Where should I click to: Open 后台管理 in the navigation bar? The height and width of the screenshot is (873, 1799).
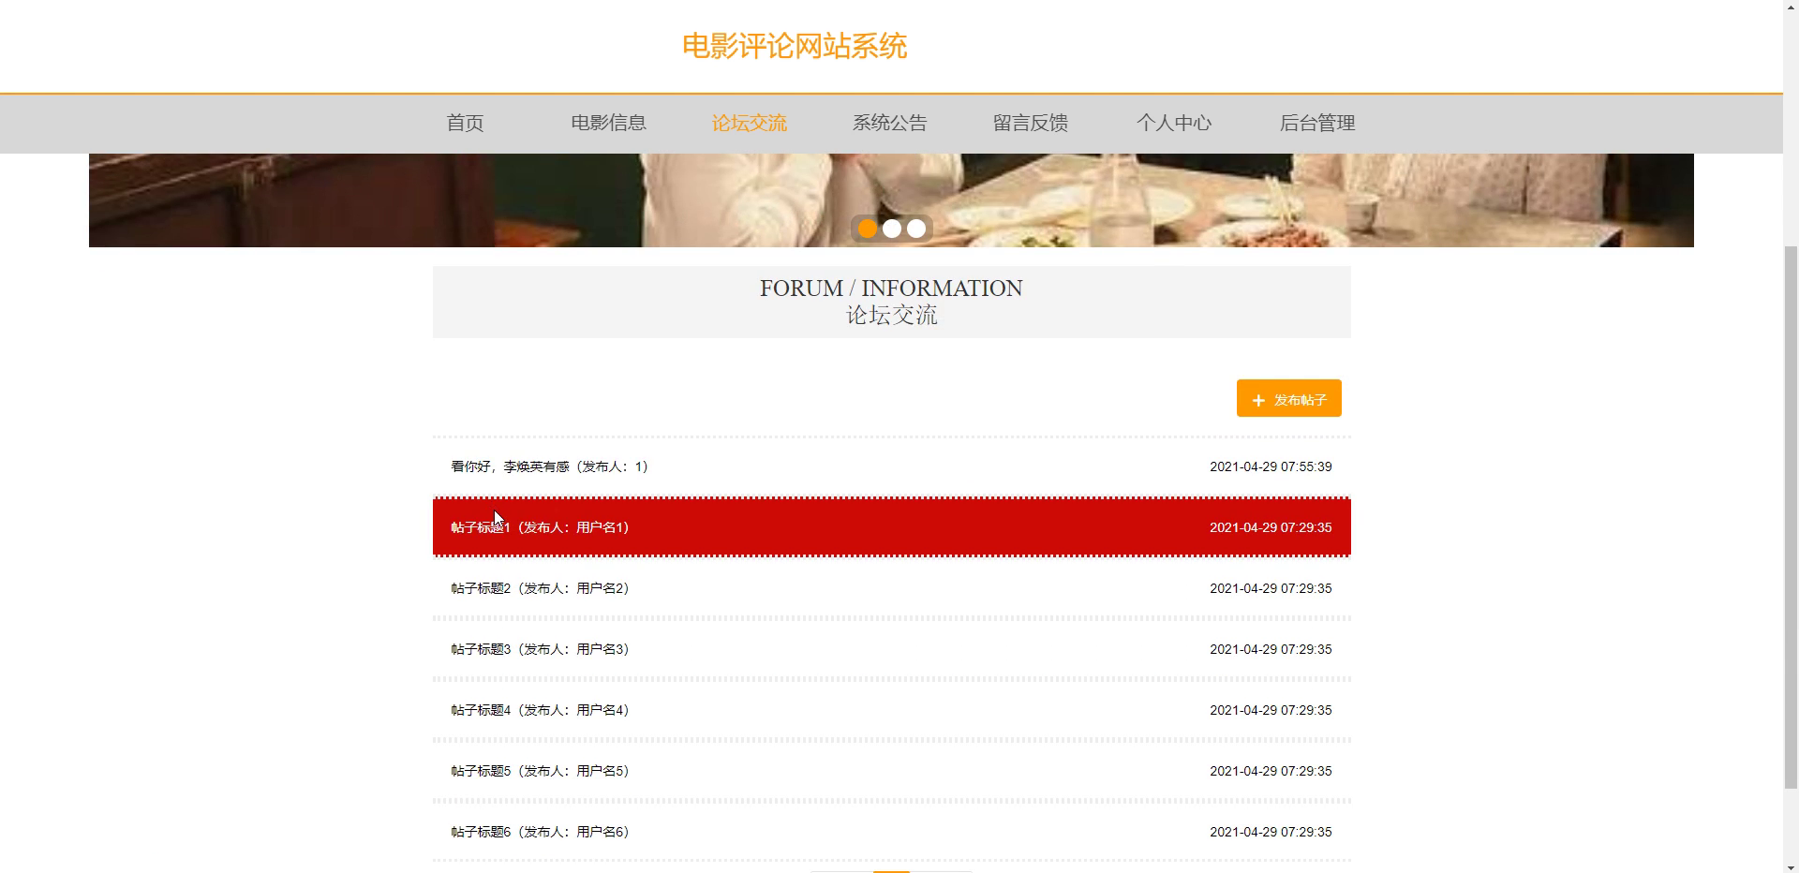[1317, 123]
